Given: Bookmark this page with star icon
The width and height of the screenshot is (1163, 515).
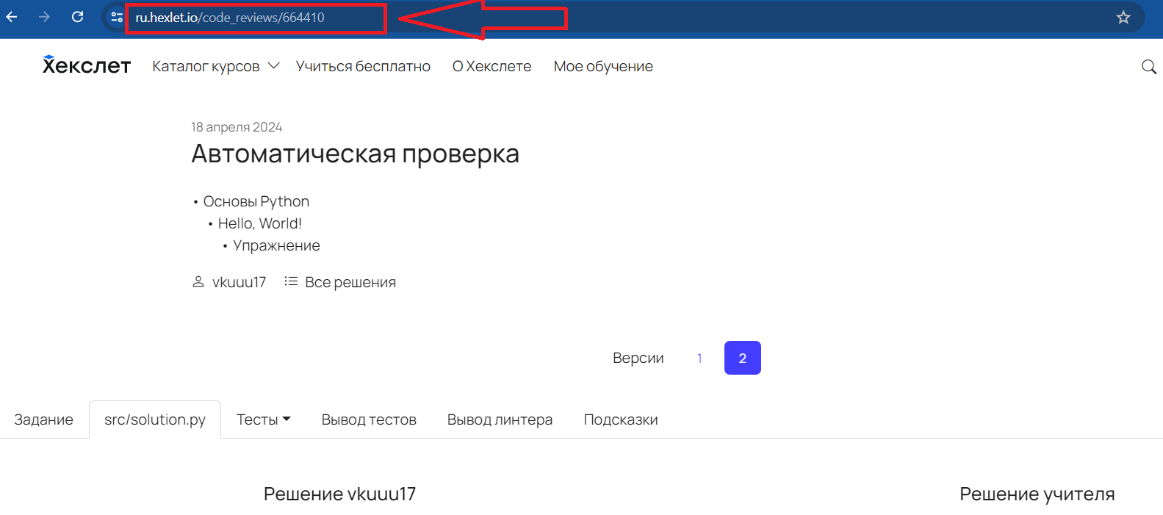Looking at the screenshot, I should (x=1123, y=18).
